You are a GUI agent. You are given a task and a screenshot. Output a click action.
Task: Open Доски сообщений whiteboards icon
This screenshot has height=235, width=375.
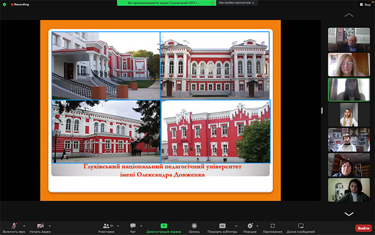301,226
